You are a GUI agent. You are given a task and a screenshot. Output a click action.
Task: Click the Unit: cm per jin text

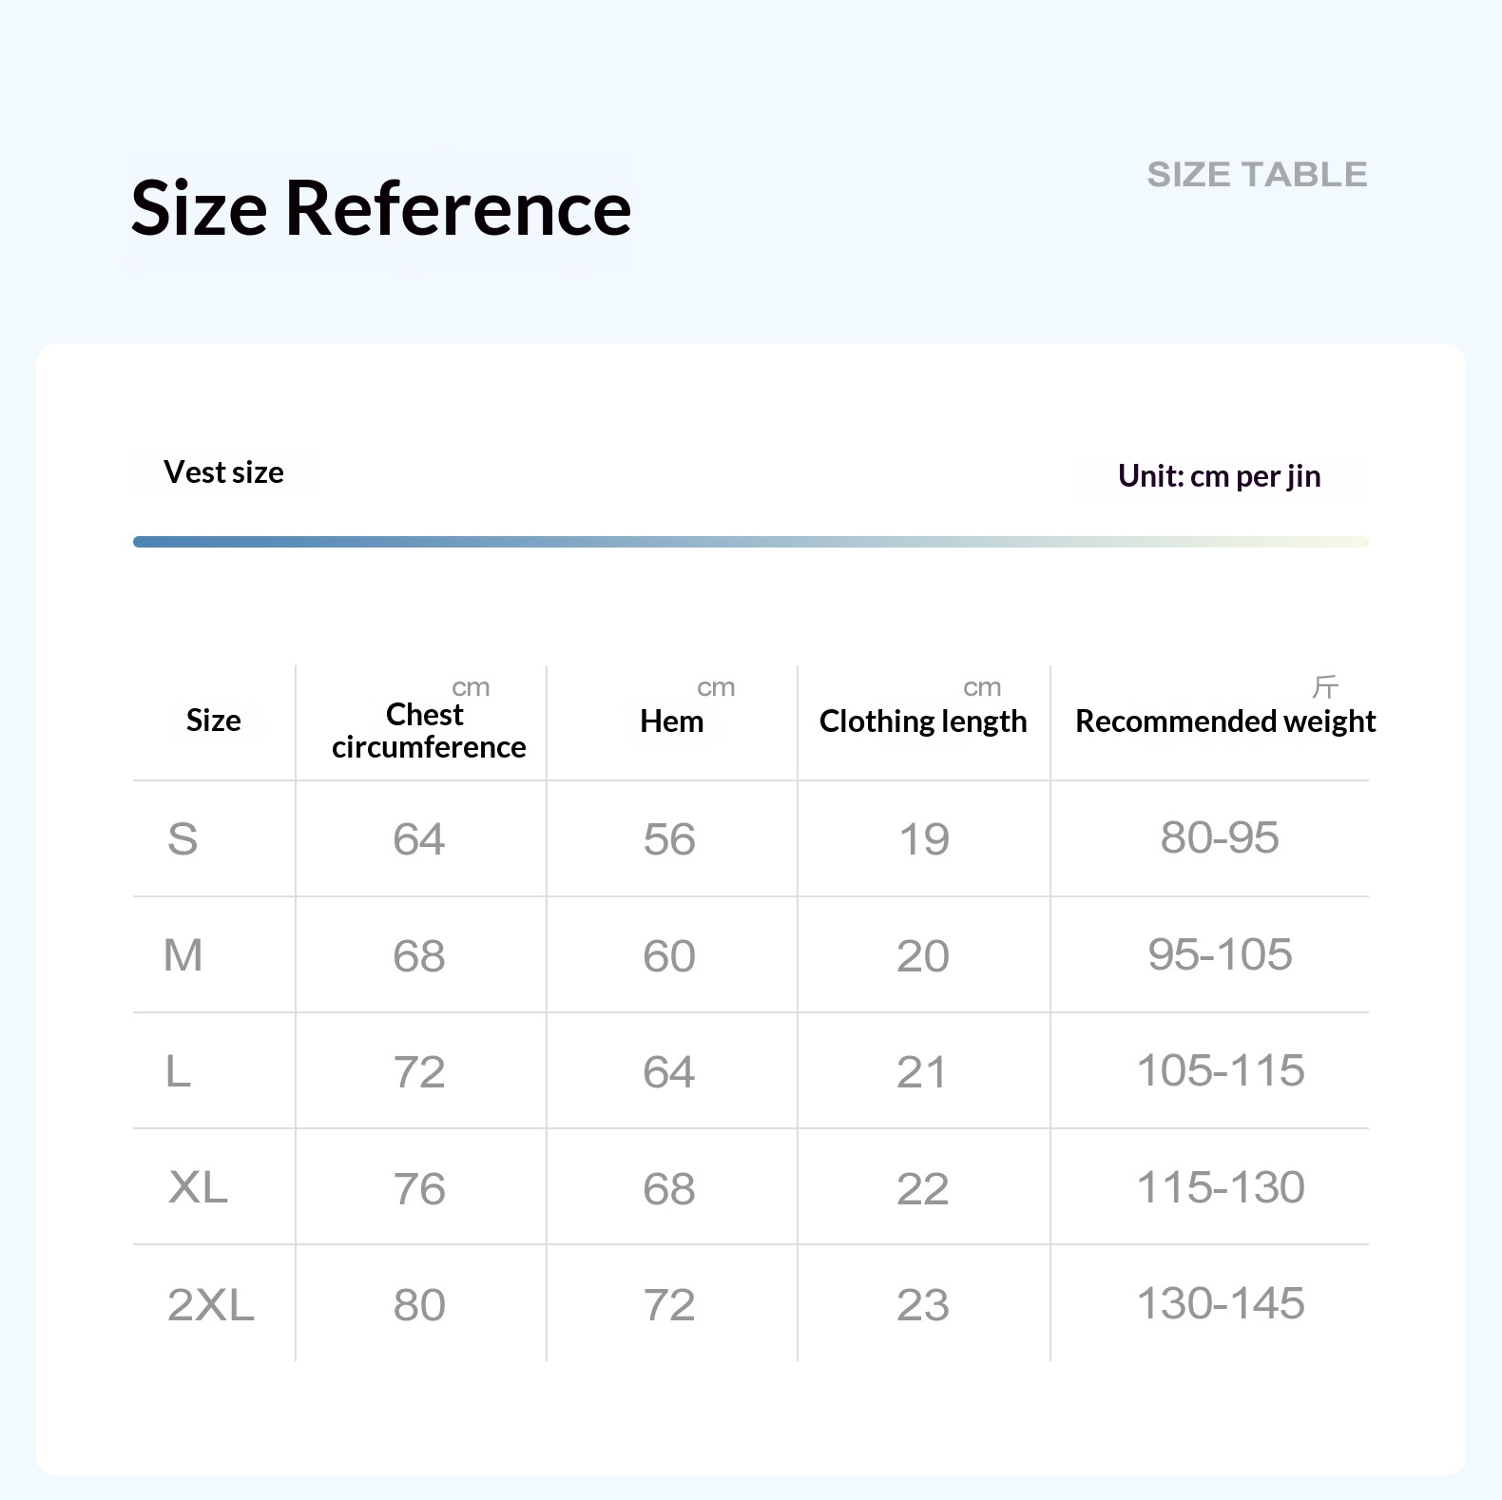click(1219, 475)
